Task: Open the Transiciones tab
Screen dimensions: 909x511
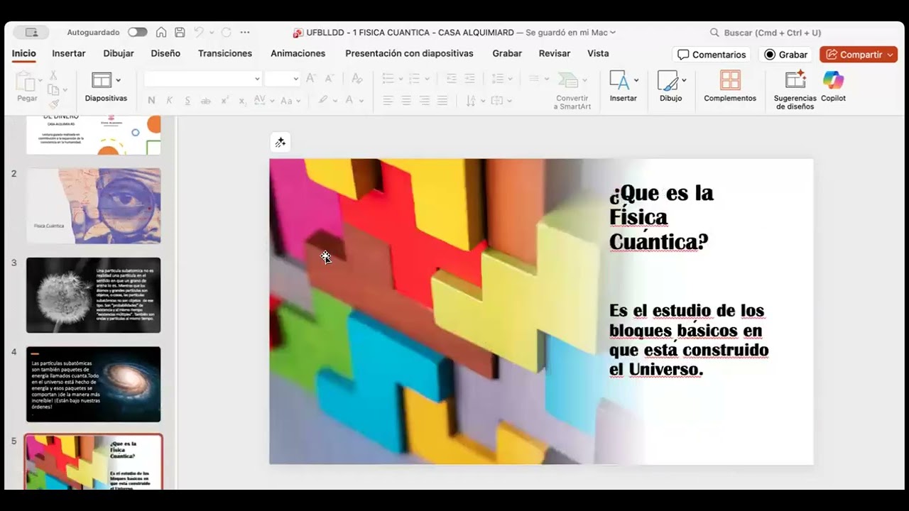Action: (225, 53)
